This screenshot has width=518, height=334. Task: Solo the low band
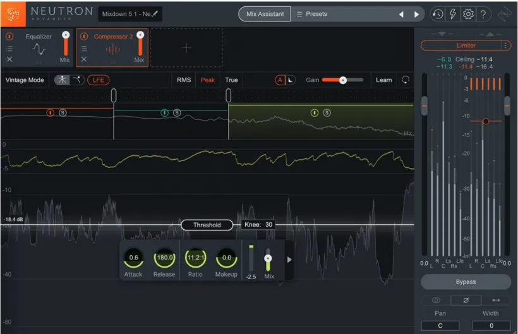pyautogui.click(x=63, y=113)
